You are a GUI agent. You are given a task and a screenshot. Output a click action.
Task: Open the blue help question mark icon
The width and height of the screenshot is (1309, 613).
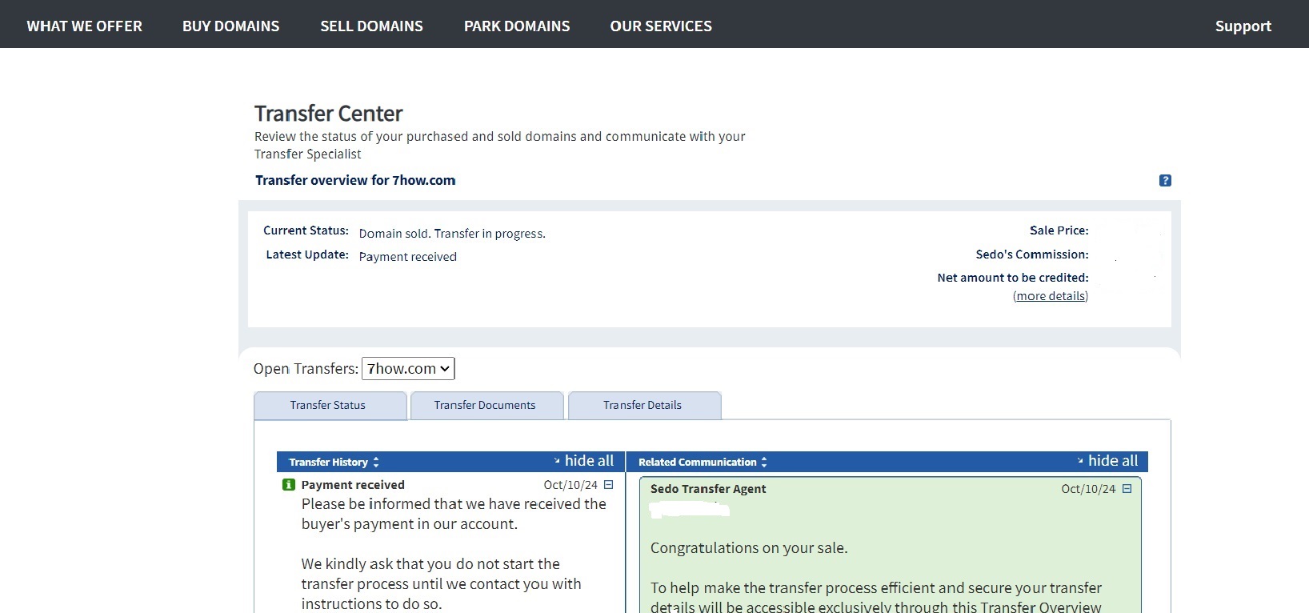[1165, 181]
